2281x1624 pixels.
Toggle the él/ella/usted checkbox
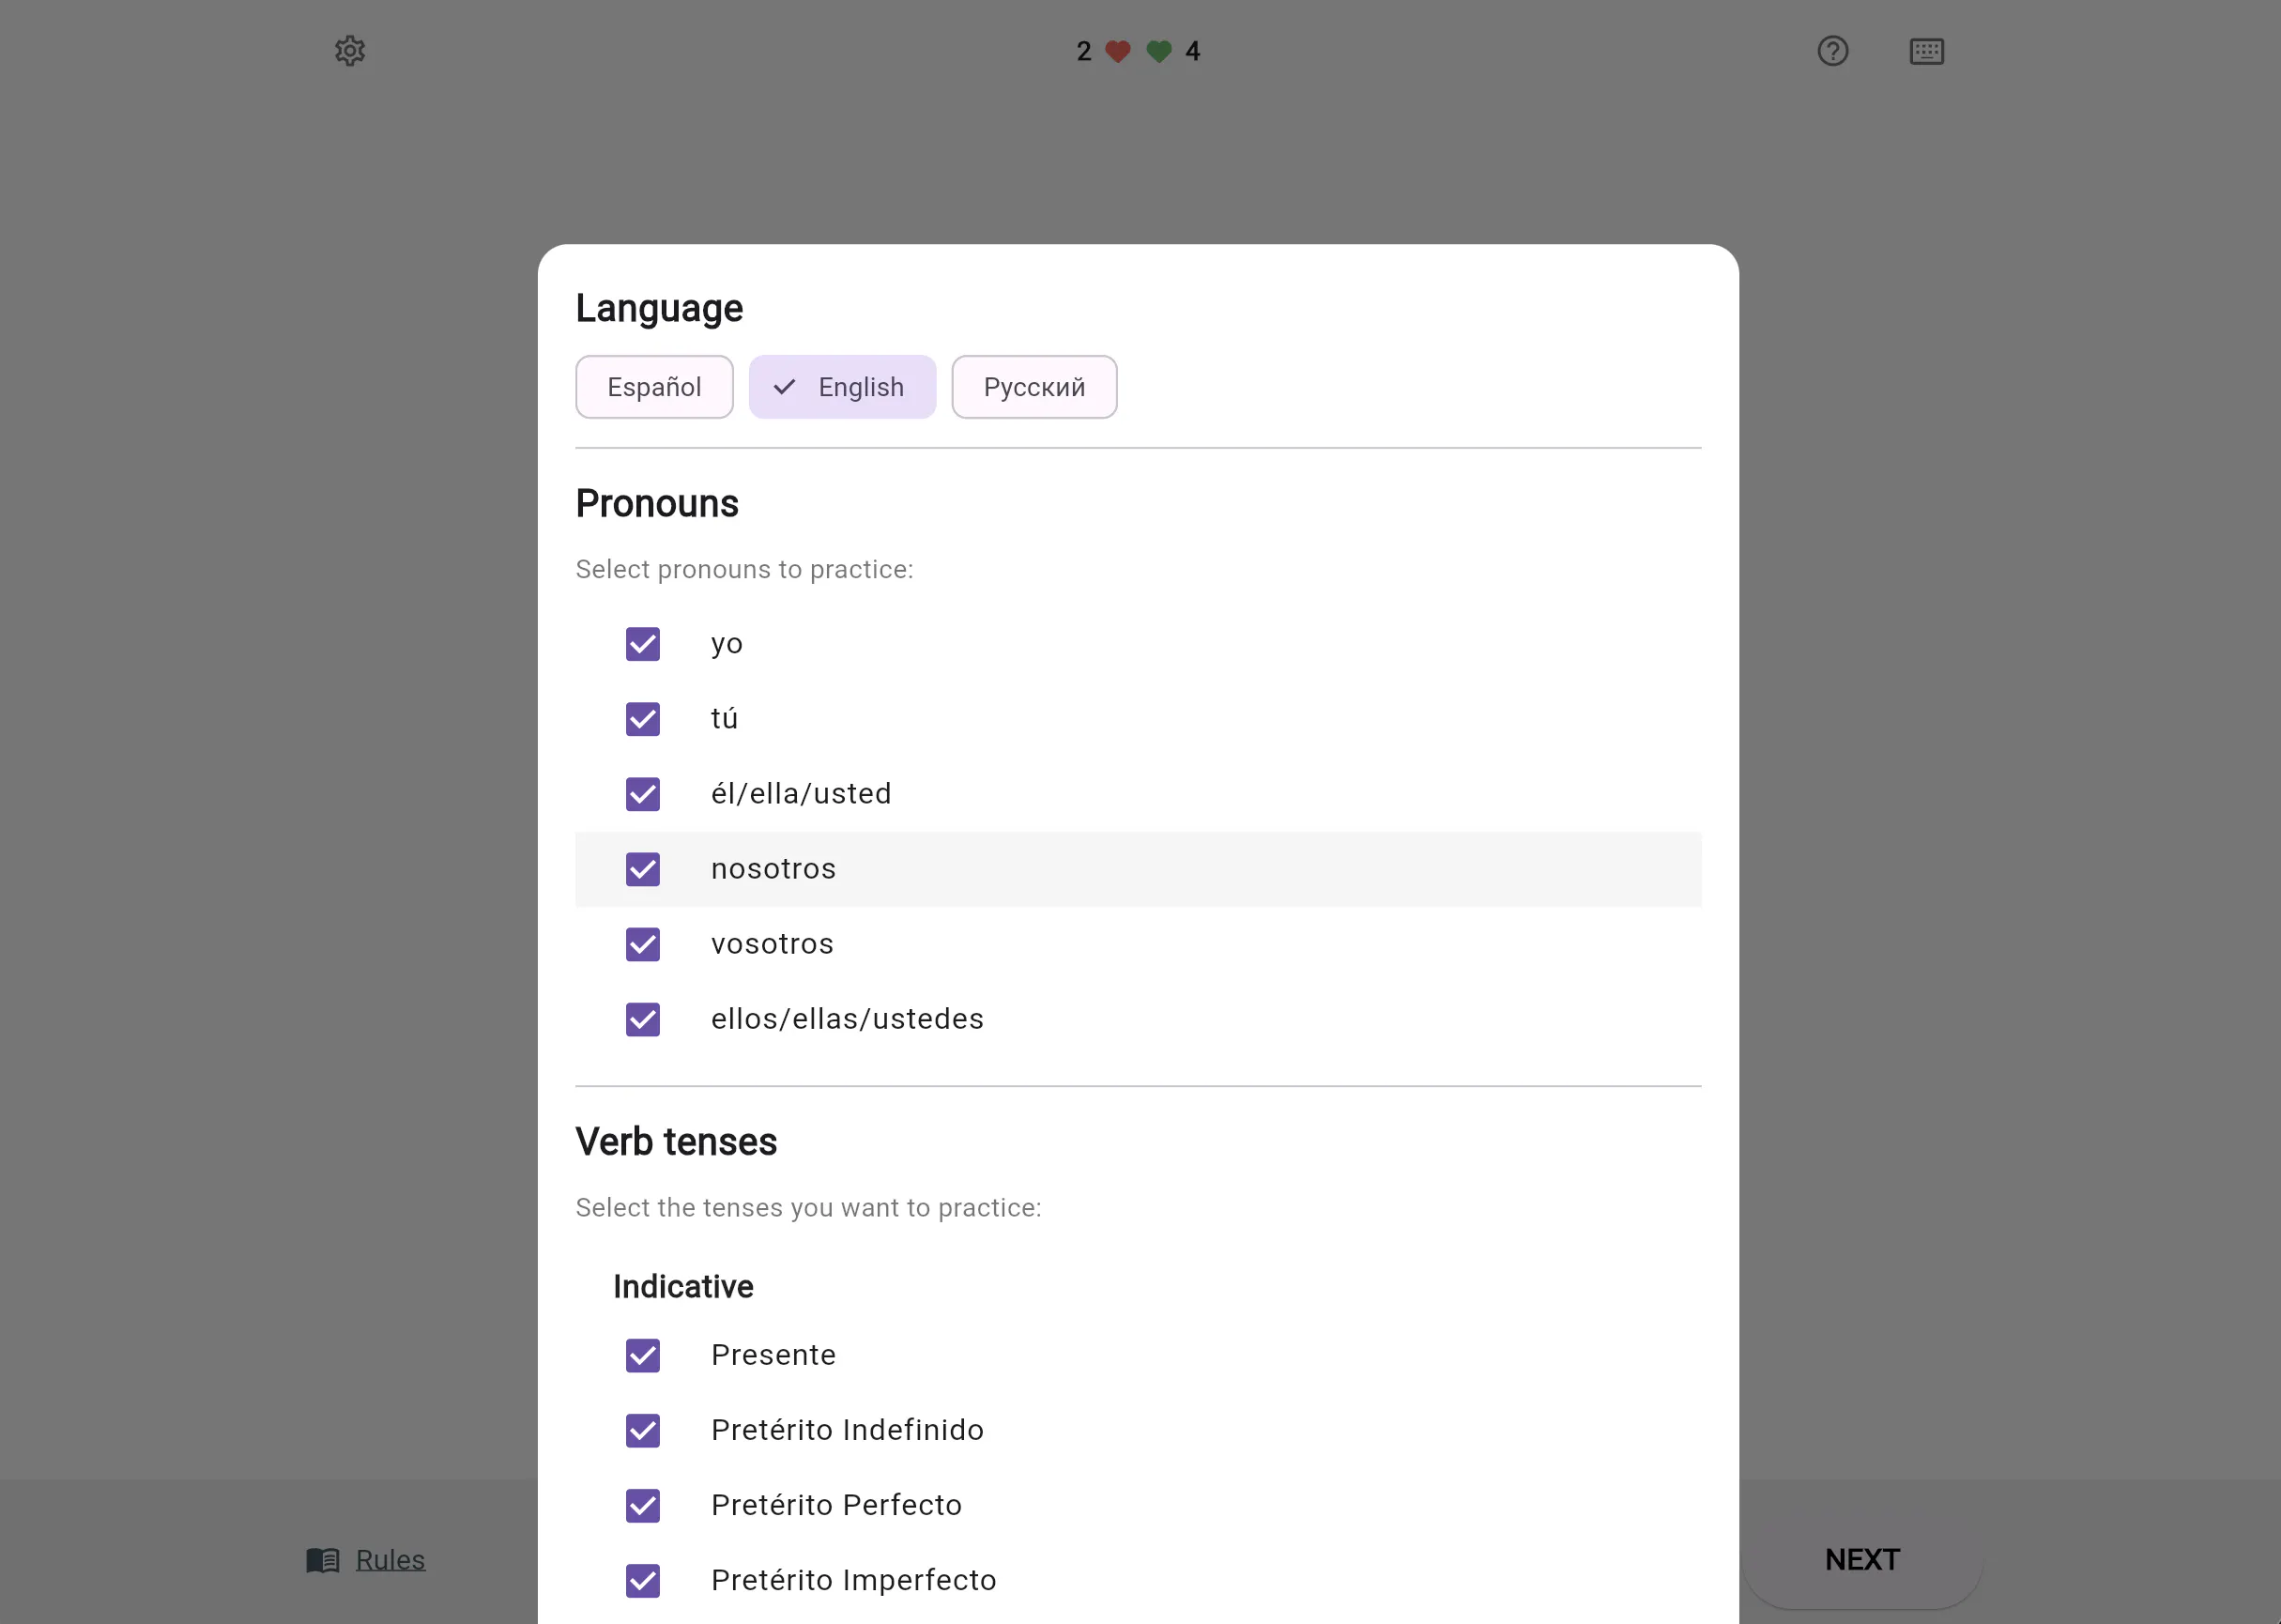tap(643, 794)
